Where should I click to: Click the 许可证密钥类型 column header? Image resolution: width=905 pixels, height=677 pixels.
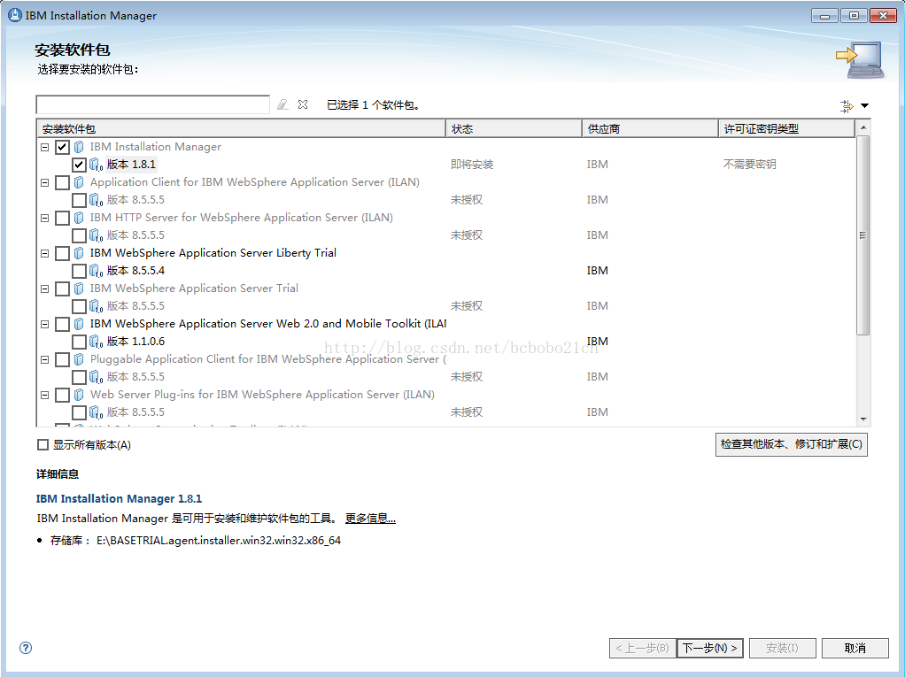tap(786, 128)
